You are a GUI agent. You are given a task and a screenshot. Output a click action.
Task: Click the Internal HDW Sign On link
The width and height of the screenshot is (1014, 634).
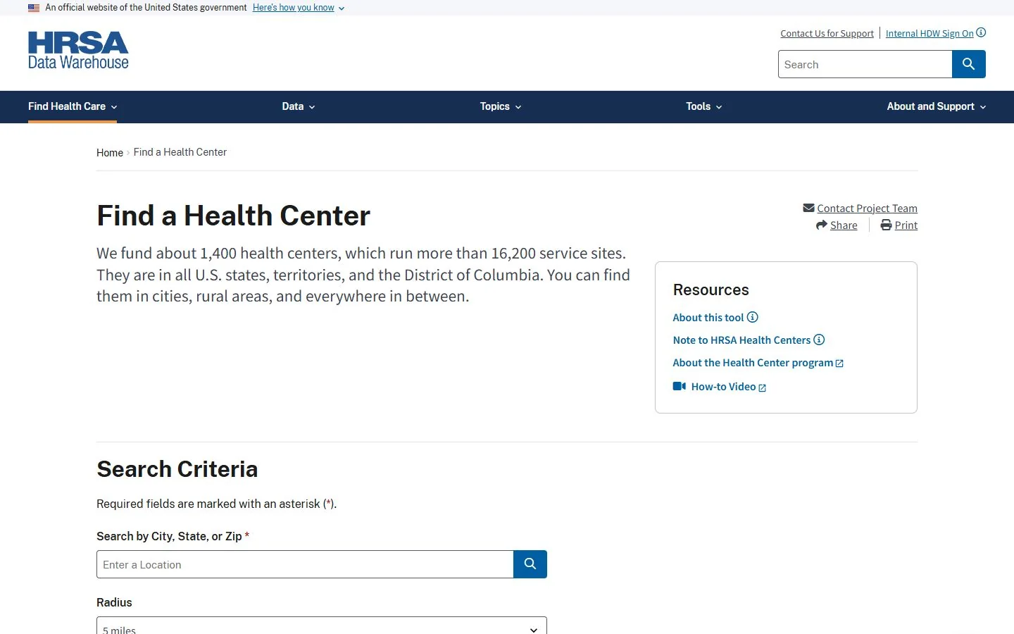[x=930, y=33]
